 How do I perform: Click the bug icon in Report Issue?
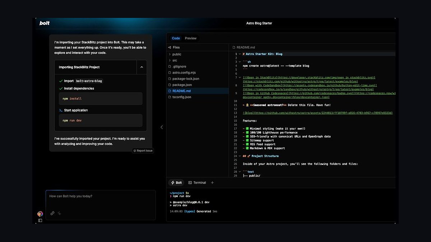(x=135, y=151)
